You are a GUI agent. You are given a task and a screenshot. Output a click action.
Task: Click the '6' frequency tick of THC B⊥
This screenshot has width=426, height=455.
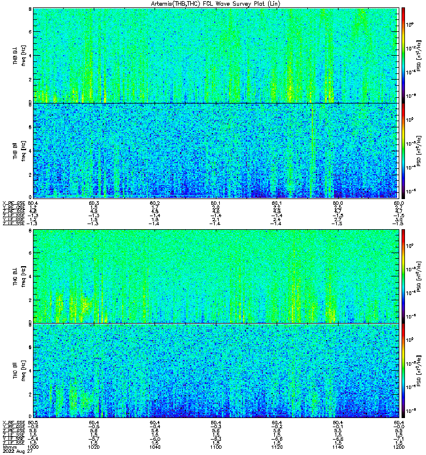pos(30,253)
